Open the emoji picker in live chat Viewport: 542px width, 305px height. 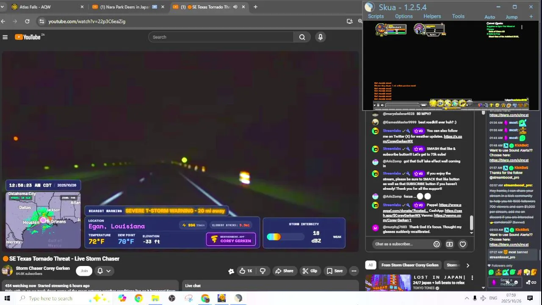437,244
